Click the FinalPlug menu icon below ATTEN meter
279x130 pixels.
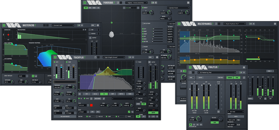point(219,112)
